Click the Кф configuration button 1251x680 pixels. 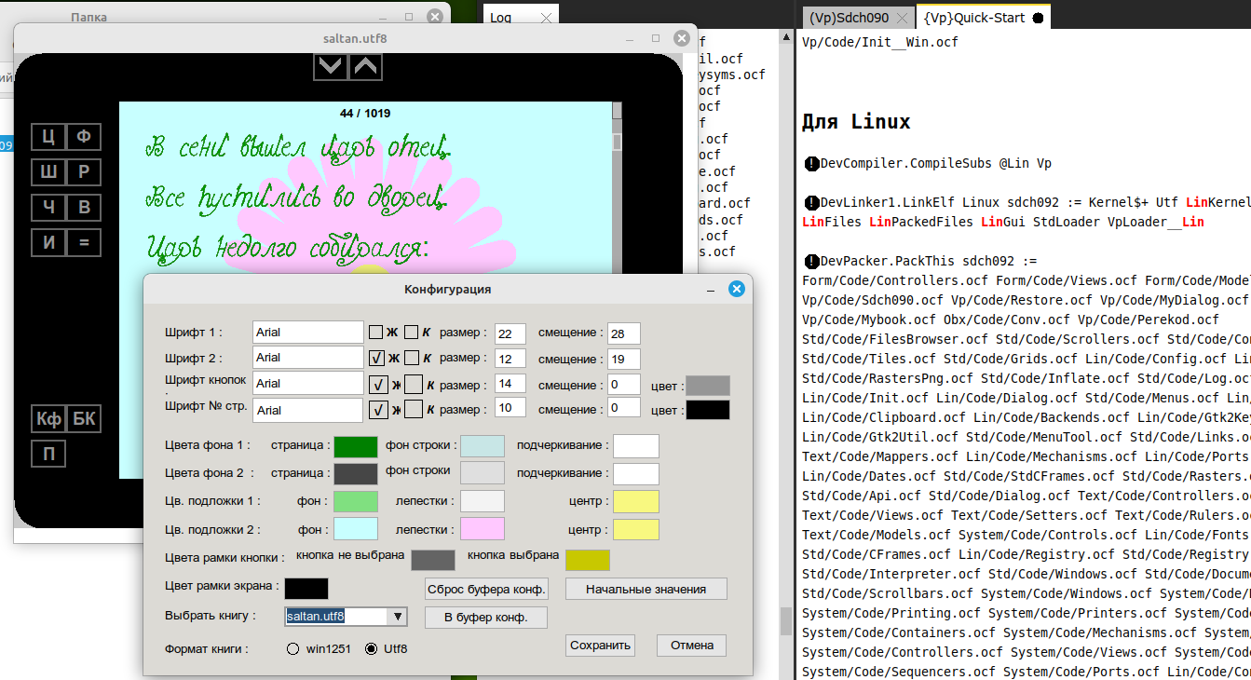tap(48, 419)
